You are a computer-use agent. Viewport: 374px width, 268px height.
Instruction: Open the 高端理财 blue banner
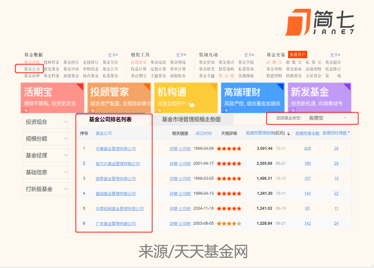point(253,98)
